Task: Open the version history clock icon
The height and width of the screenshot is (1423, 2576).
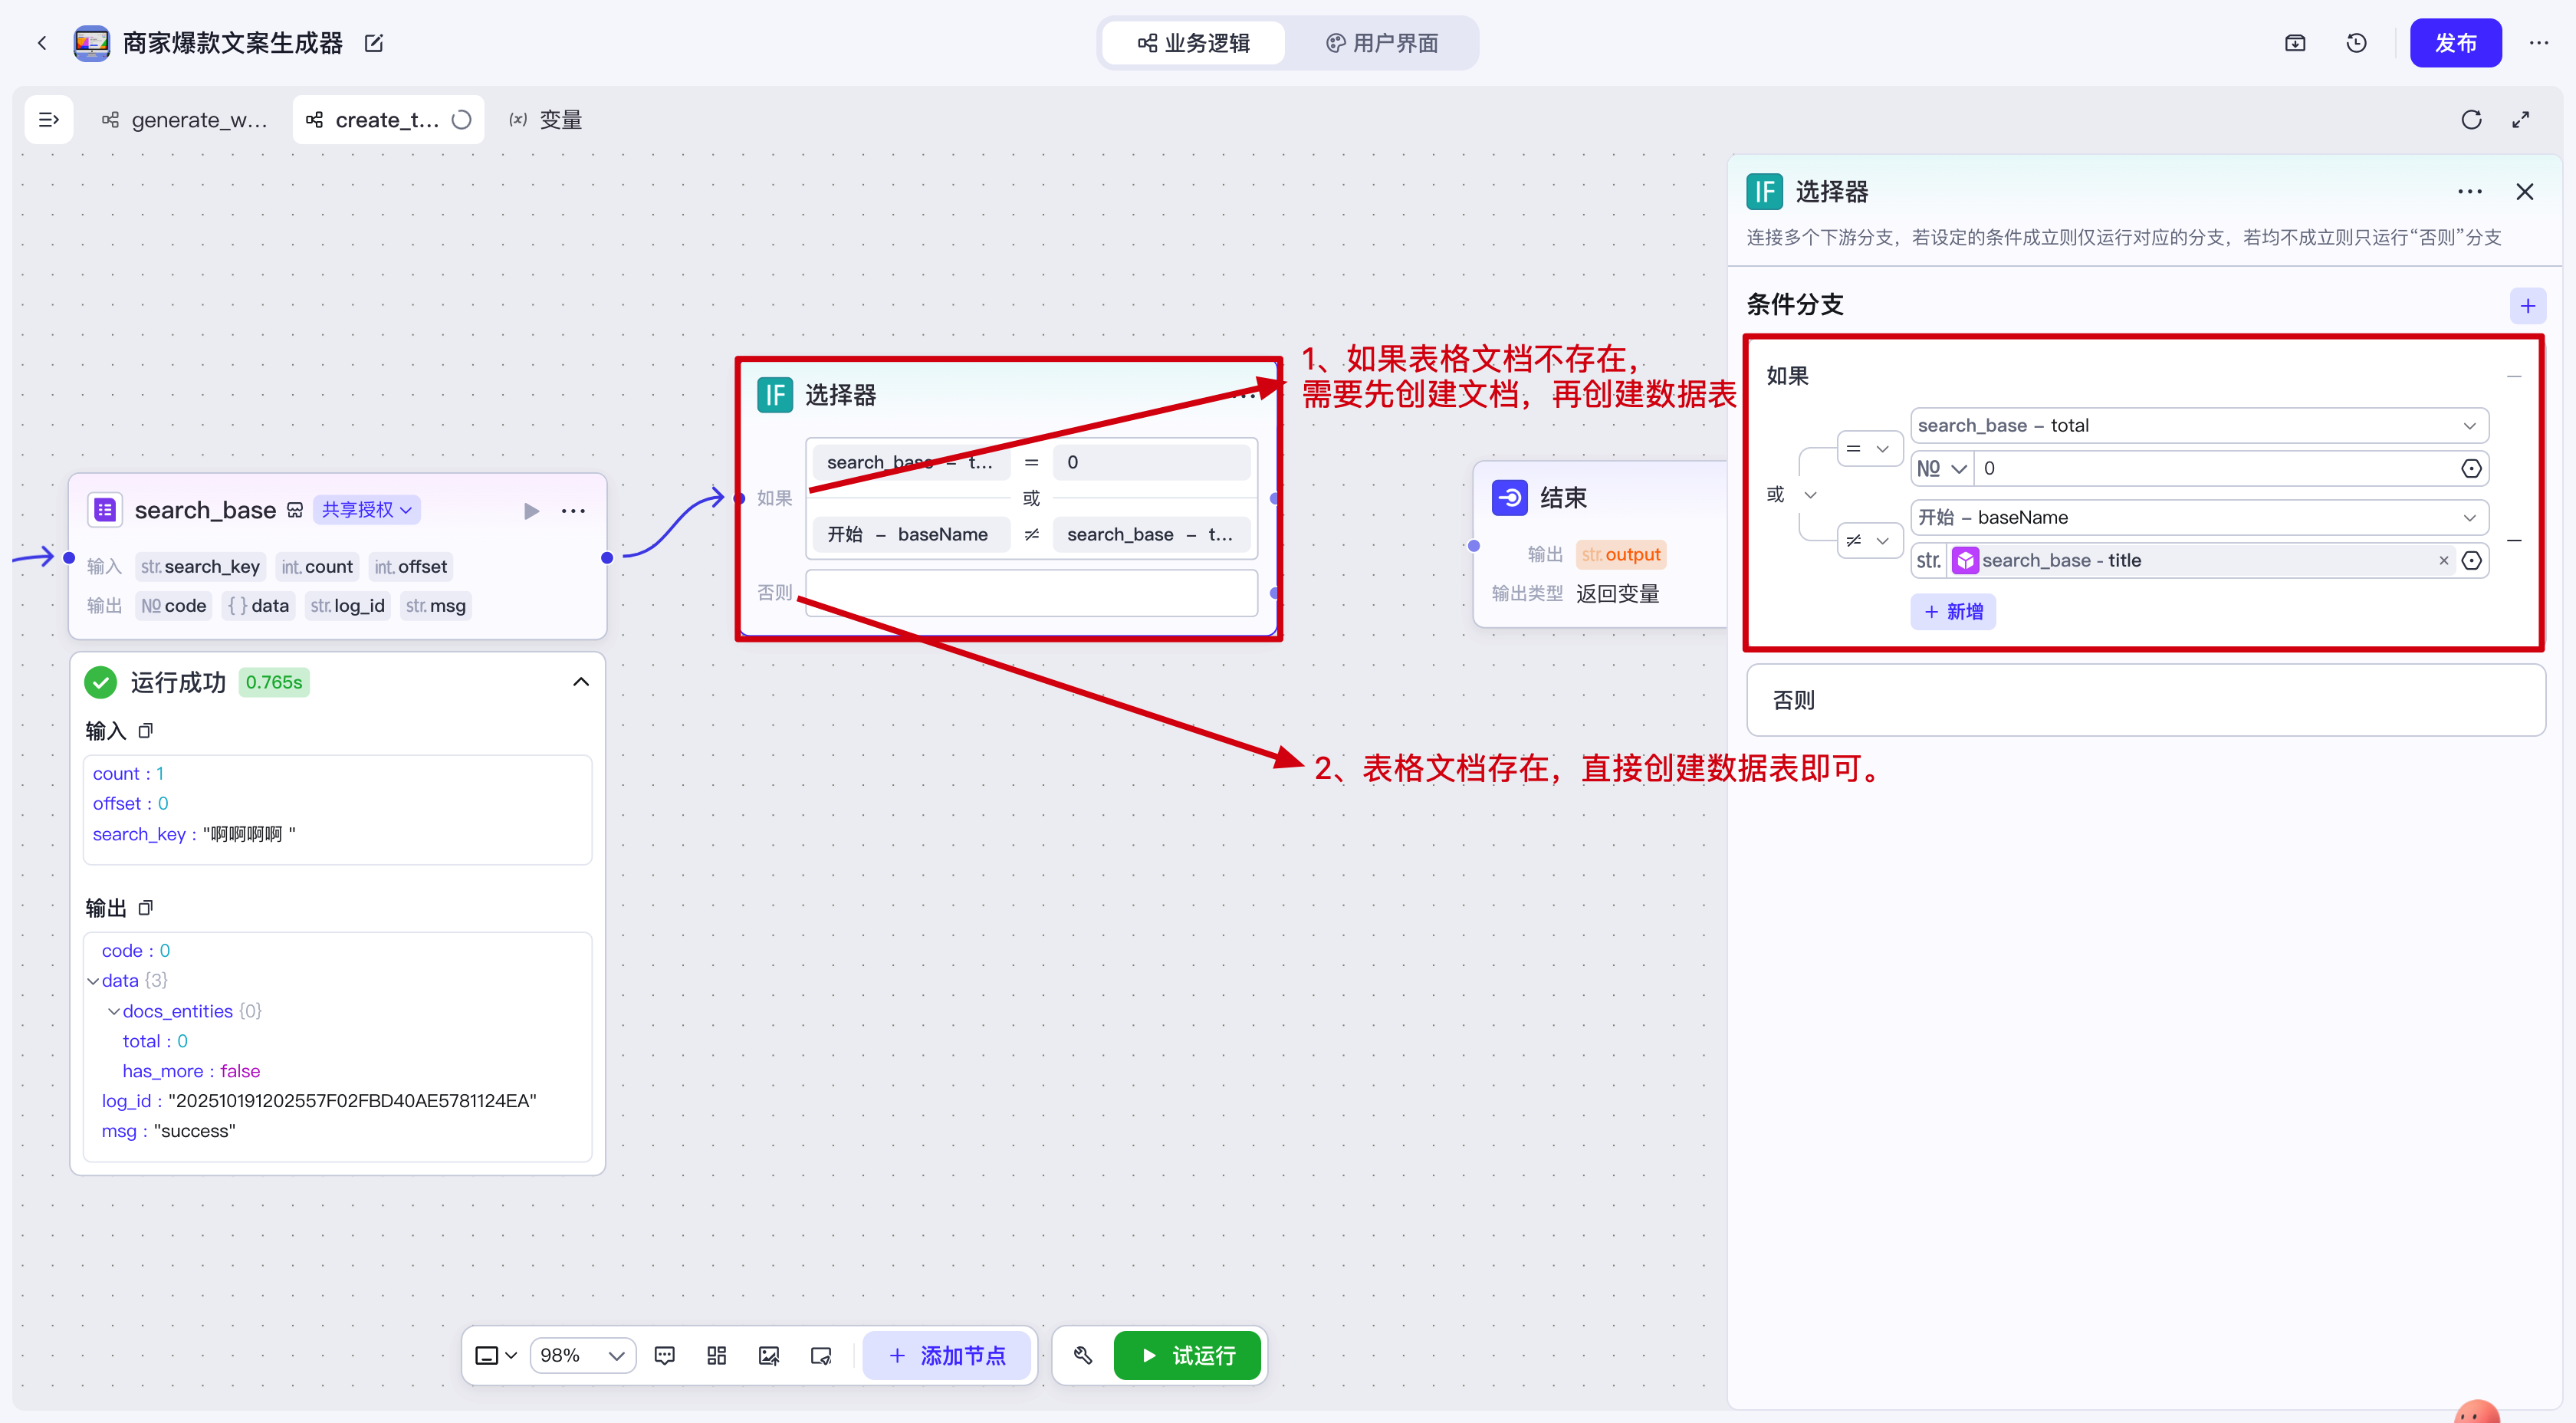Action: tap(2356, 43)
